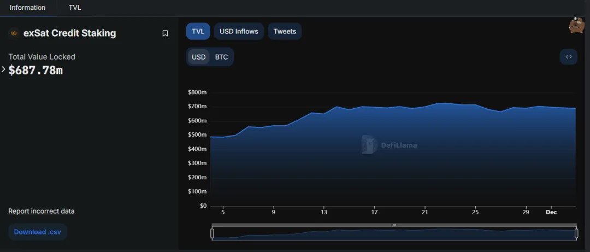Click the exSat protocol logo icon
The height and width of the screenshot is (252, 590).
(x=14, y=33)
